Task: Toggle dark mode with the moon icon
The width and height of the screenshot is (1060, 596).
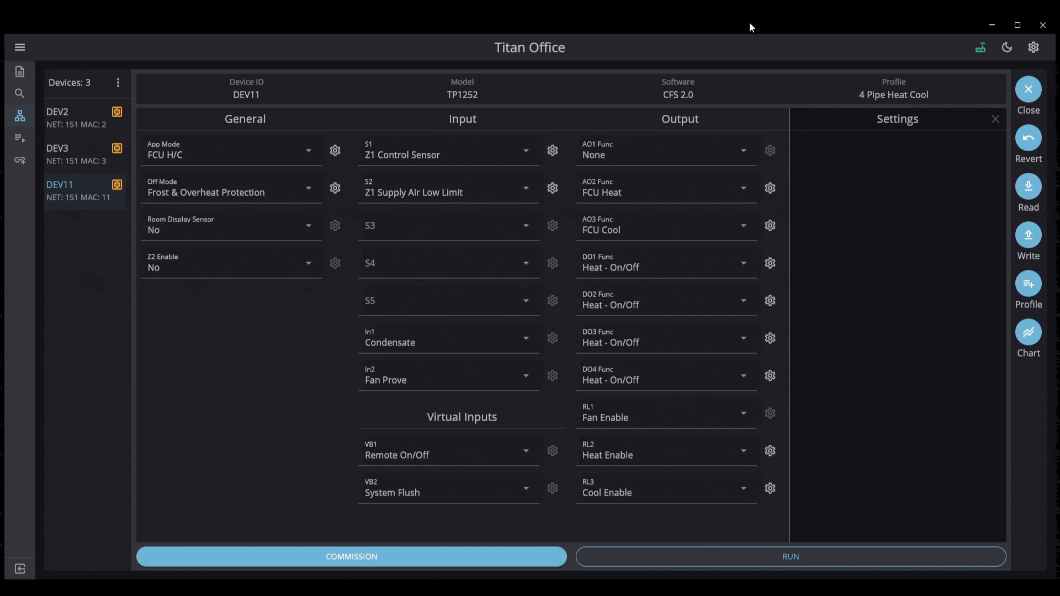Action: (x=1007, y=47)
